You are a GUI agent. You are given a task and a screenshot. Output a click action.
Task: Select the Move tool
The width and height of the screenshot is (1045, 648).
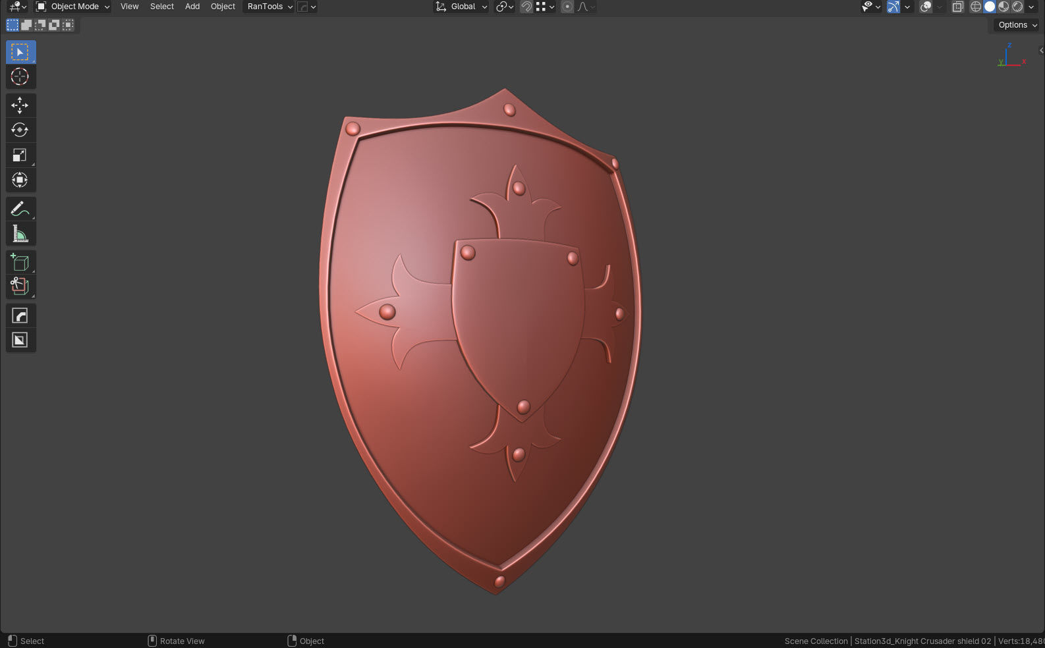coord(20,105)
